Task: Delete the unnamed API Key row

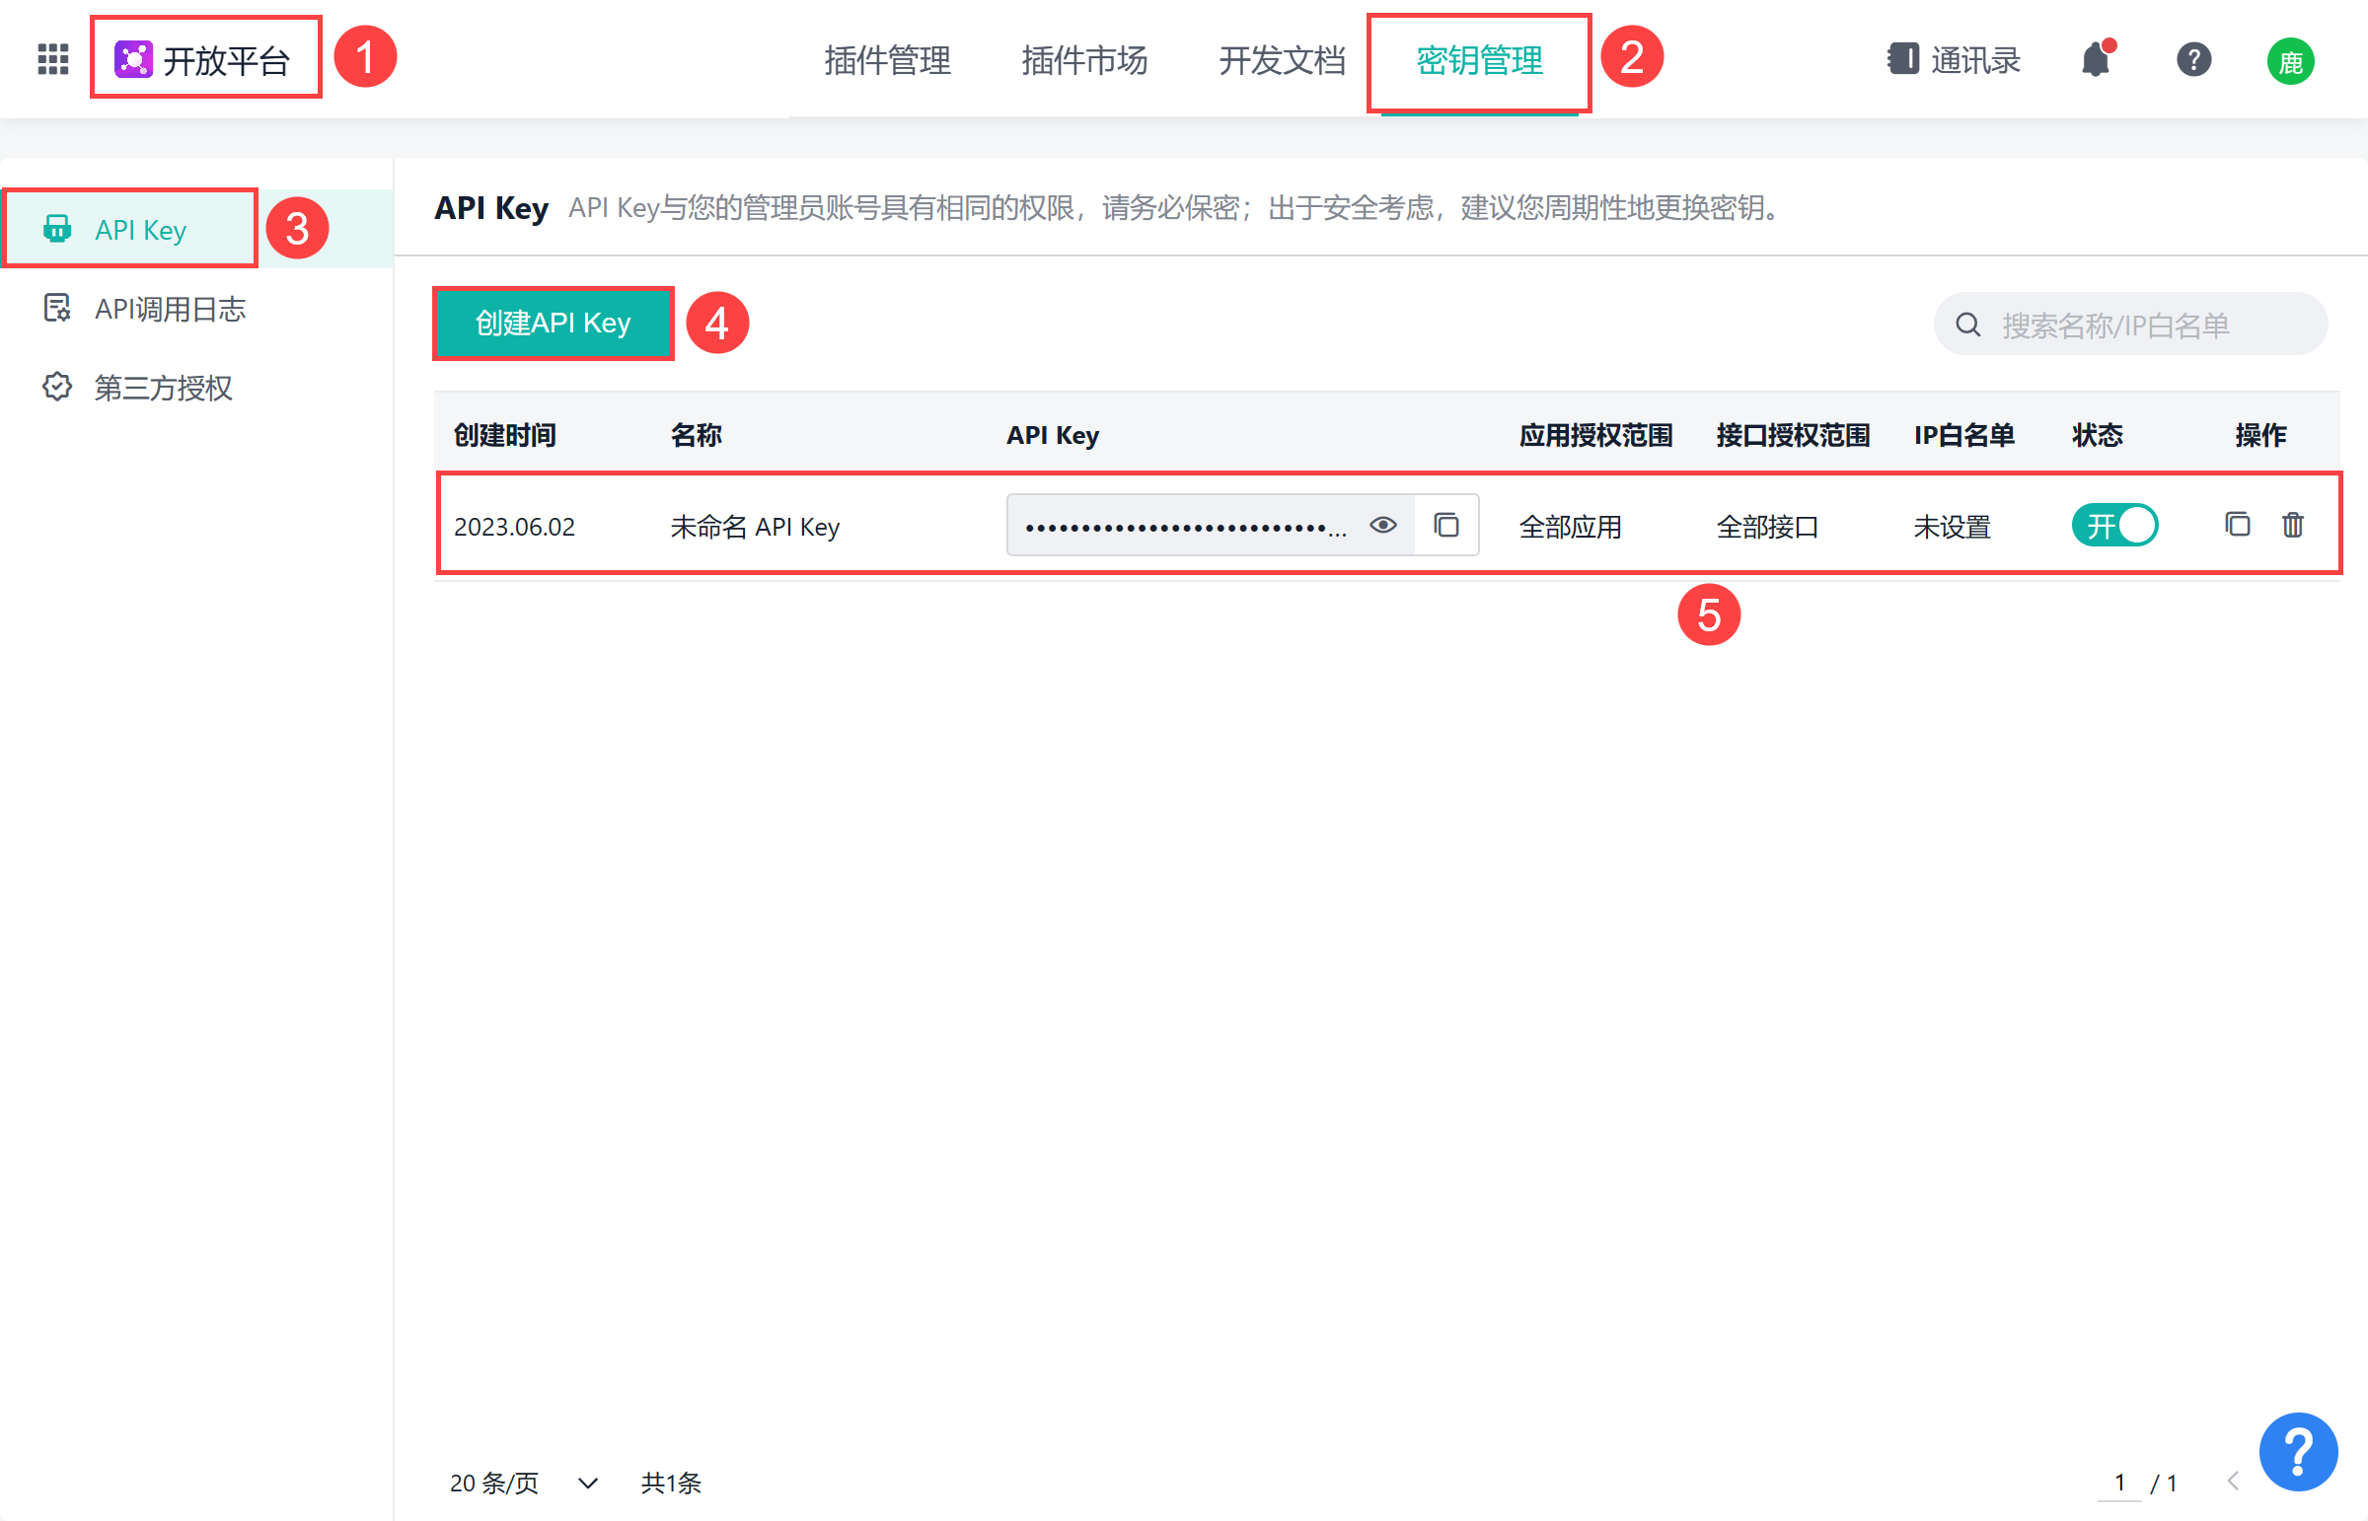Action: (x=2293, y=525)
